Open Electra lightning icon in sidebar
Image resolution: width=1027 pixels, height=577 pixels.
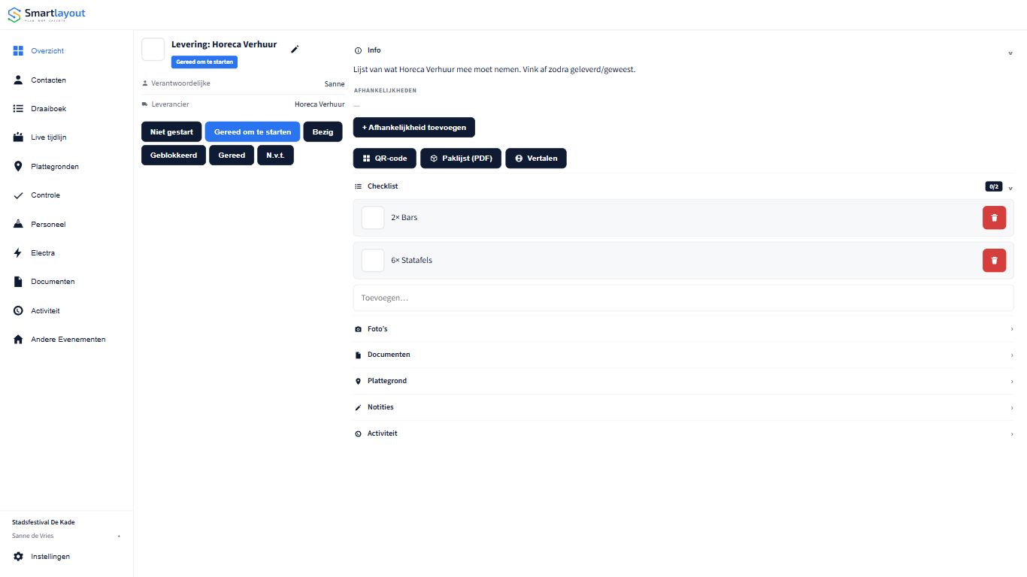pyautogui.click(x=18, y=253)
